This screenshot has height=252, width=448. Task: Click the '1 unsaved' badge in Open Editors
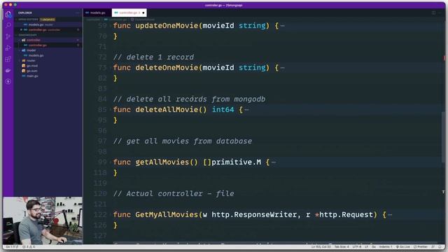pyautogui.click(x=48, y=20)
